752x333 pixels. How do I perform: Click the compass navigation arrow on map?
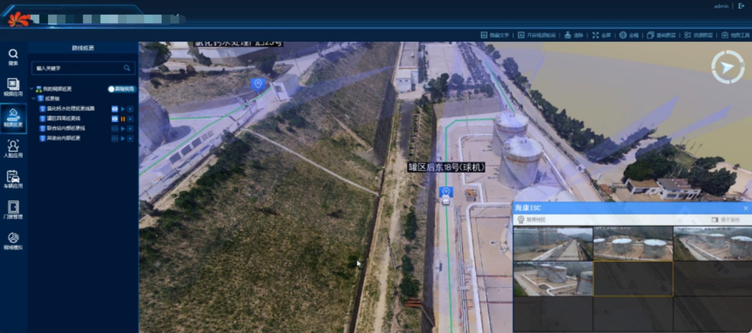coord(727,68)
